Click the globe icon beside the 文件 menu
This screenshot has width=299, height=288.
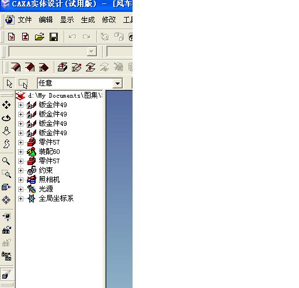[x=9, y=20]
